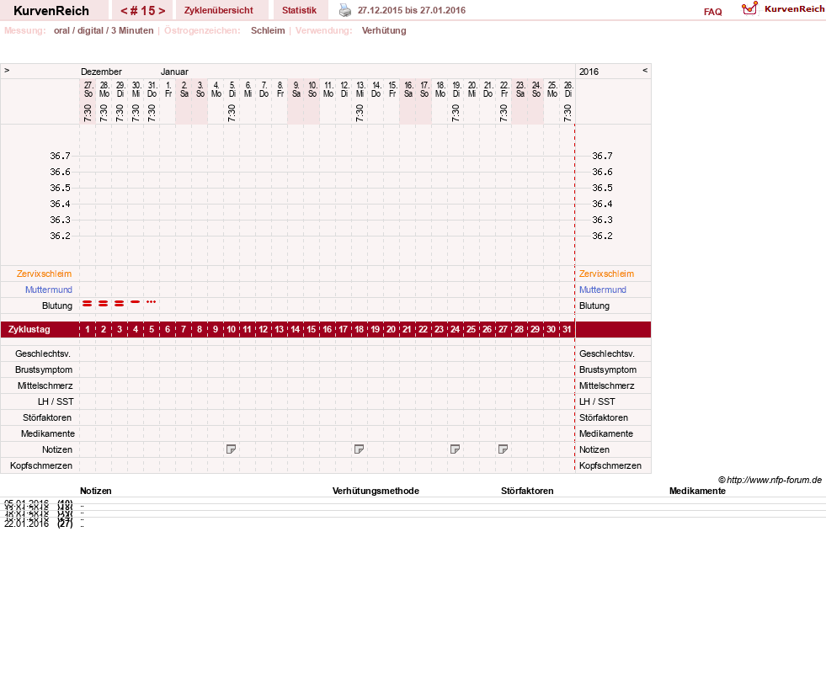Click the left LH / SST row label
This screenshot has width=826, height=675.
pyautogui.click(x=56, y=401)
